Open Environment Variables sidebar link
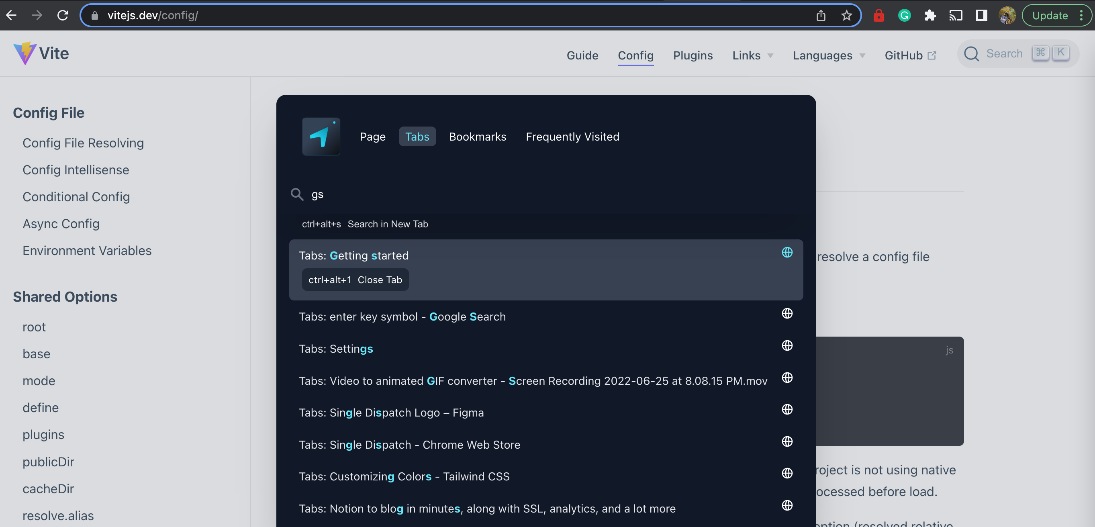Viewport: 1095px width, 527px height. click(87, 251)
